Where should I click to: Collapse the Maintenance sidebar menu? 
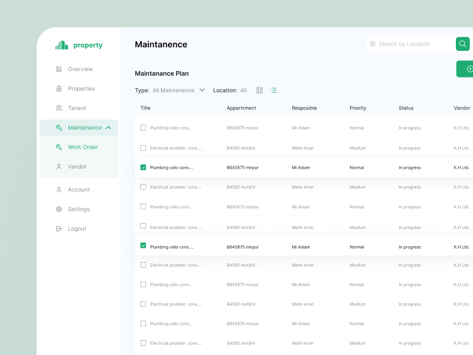tap(108, 128)
